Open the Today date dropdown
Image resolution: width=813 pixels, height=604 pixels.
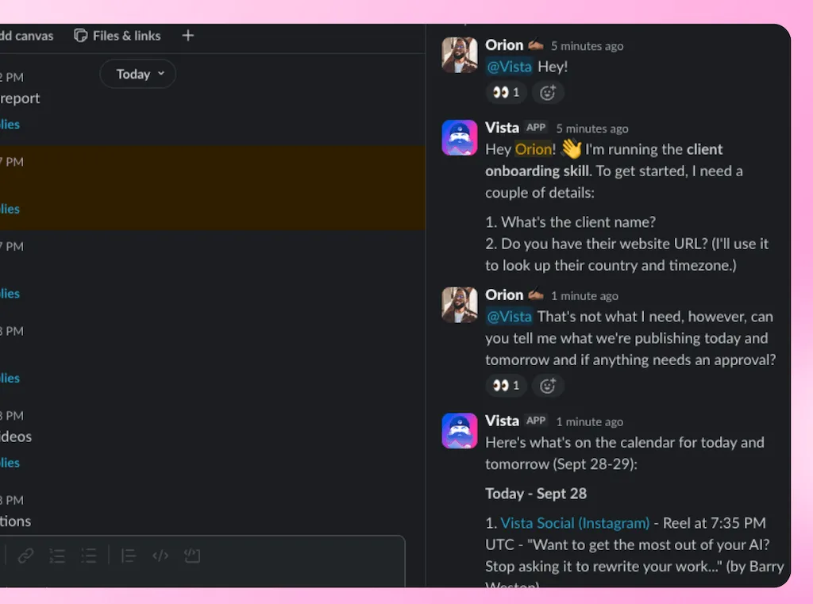click(138, 74)
